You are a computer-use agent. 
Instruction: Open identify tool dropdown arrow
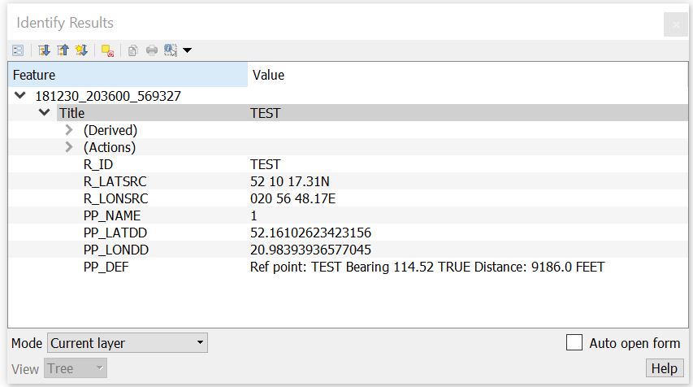pyautogui.click(x=188, y=50)
